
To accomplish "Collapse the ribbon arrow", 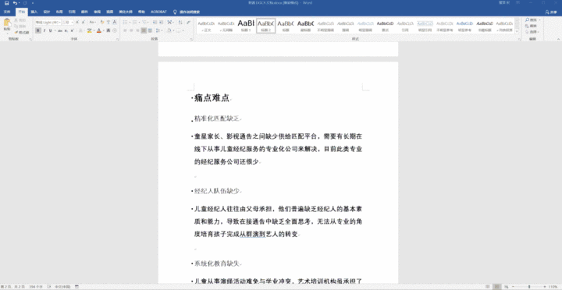I will 557,39.
